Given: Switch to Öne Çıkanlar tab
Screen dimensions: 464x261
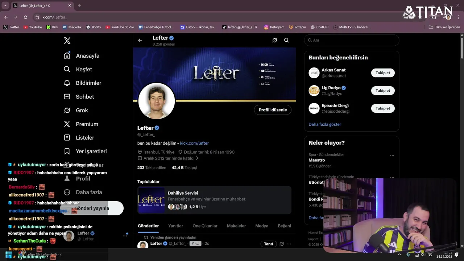Looking at the screenshot, I should tap(205, 226).
